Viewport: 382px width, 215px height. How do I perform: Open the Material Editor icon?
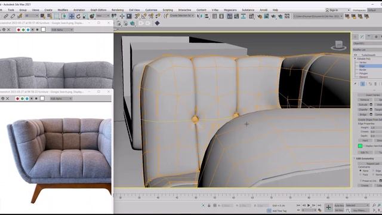[x=251, y=16]
